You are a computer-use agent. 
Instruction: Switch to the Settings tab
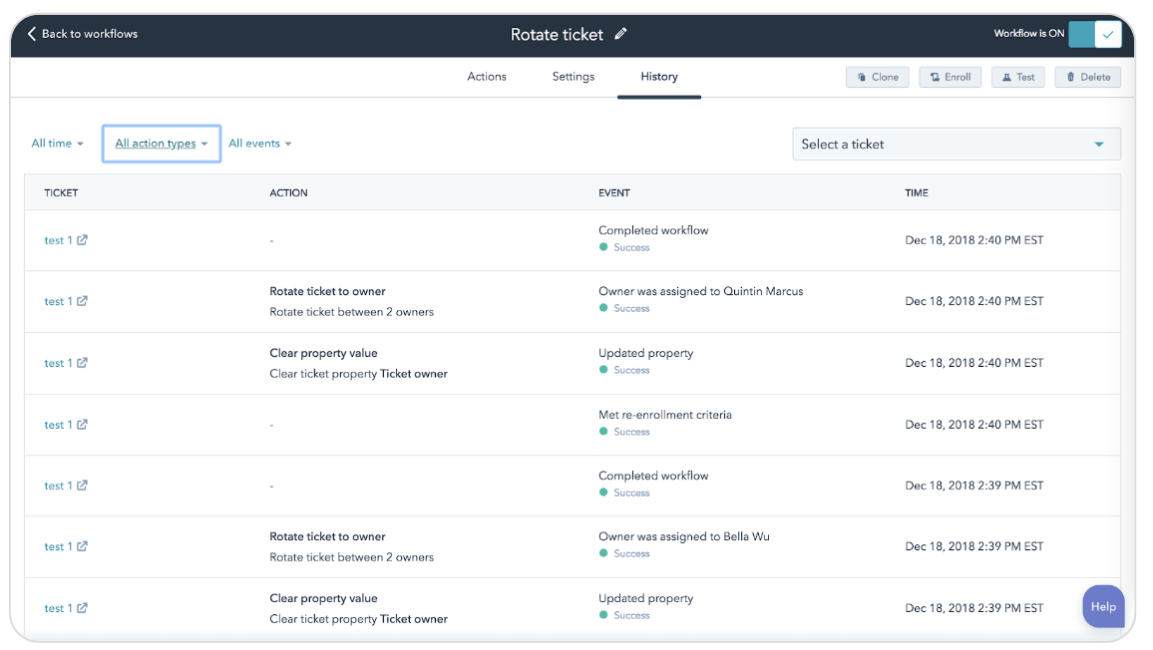(x=574, y=77)
